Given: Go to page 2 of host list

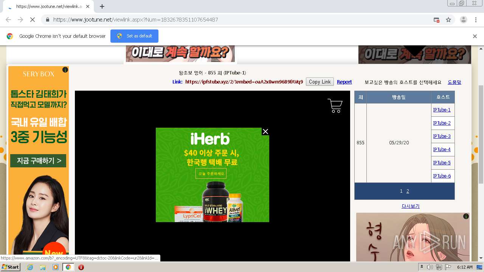Looking at the screenshot, I should (x=408, y=191).
